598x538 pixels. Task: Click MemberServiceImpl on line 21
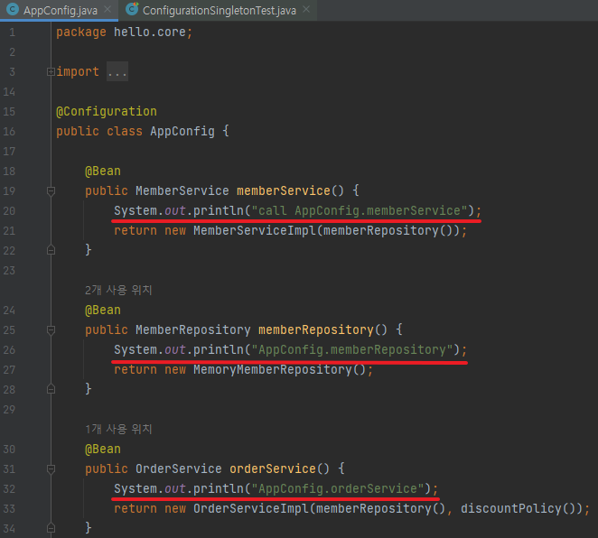(255, 231)
